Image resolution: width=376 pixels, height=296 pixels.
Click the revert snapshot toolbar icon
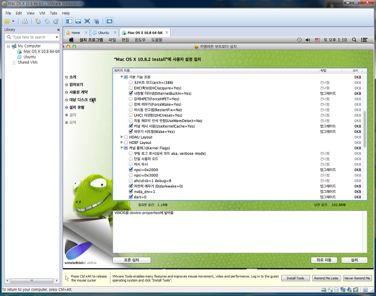click(x=47, y=21)
